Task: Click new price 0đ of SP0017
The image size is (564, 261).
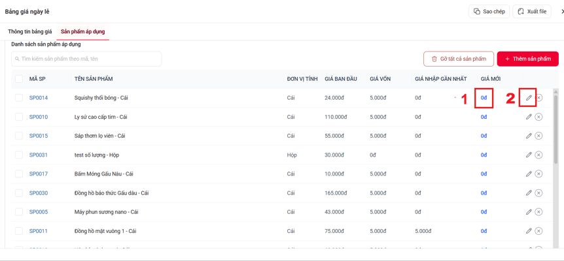Action: 484,174
